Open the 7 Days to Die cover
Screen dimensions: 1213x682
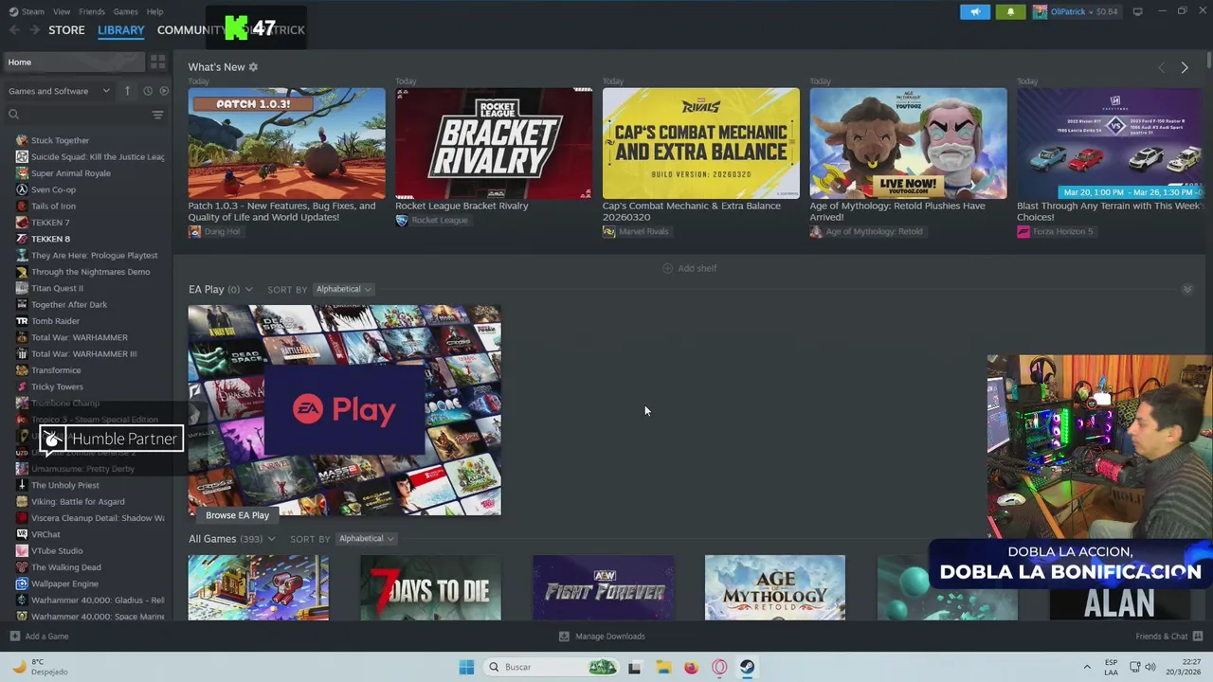(430, 588)
